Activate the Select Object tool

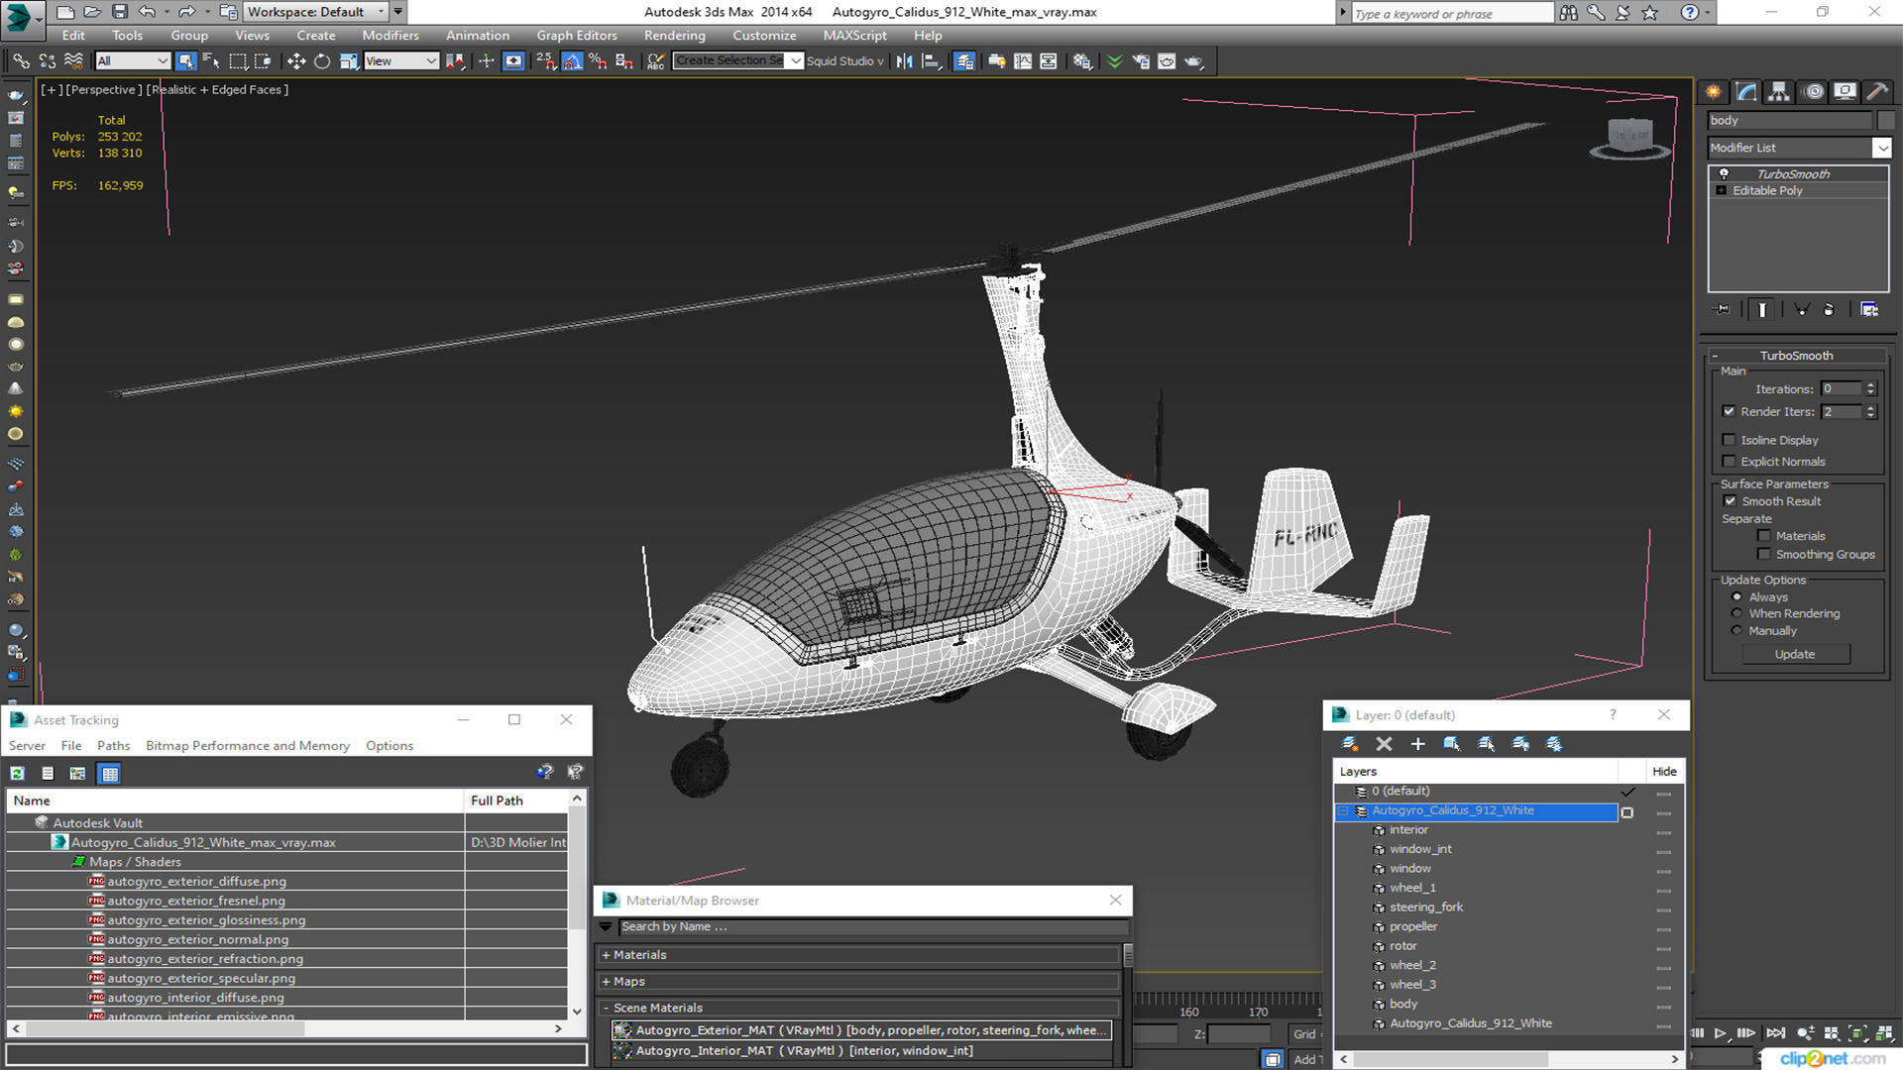pos(185,61)
